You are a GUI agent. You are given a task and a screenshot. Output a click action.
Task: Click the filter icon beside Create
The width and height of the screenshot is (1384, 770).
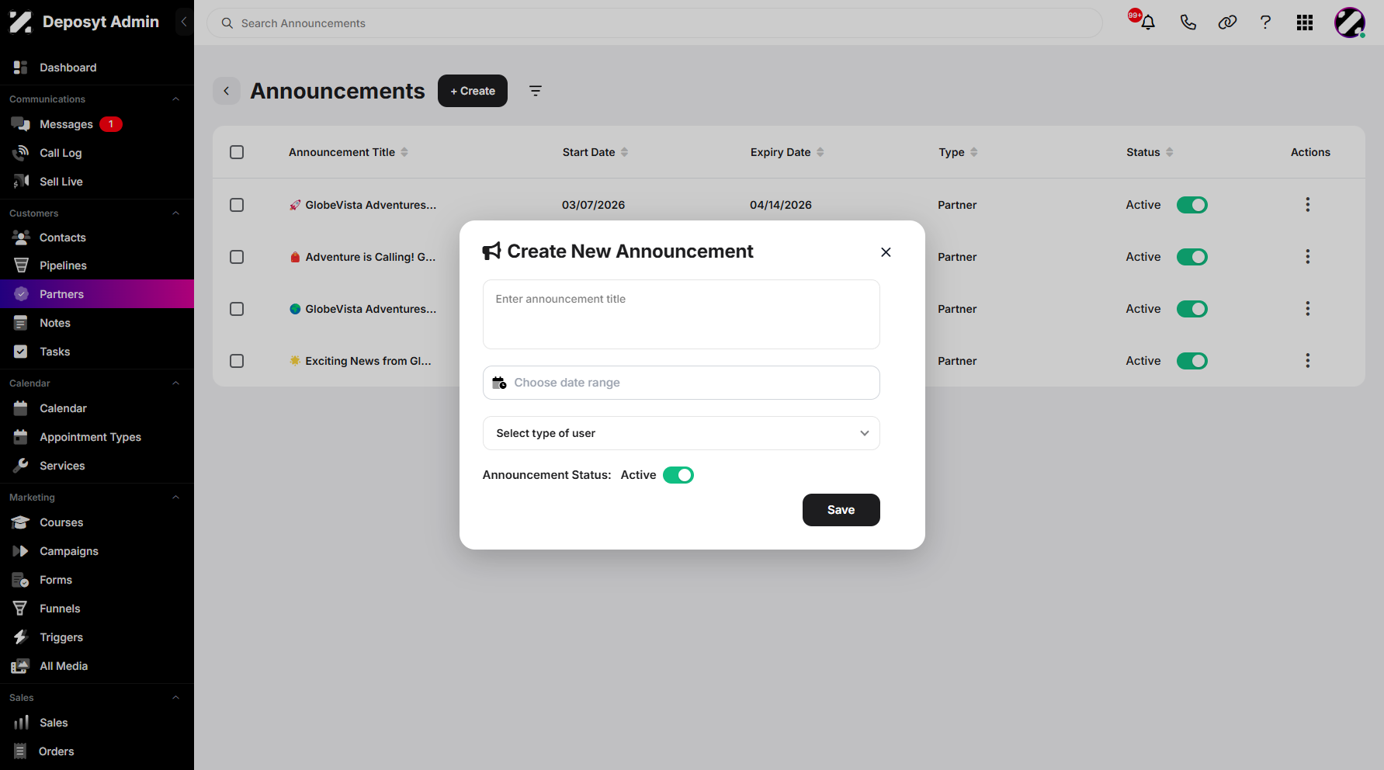click(x=536, y=91)
